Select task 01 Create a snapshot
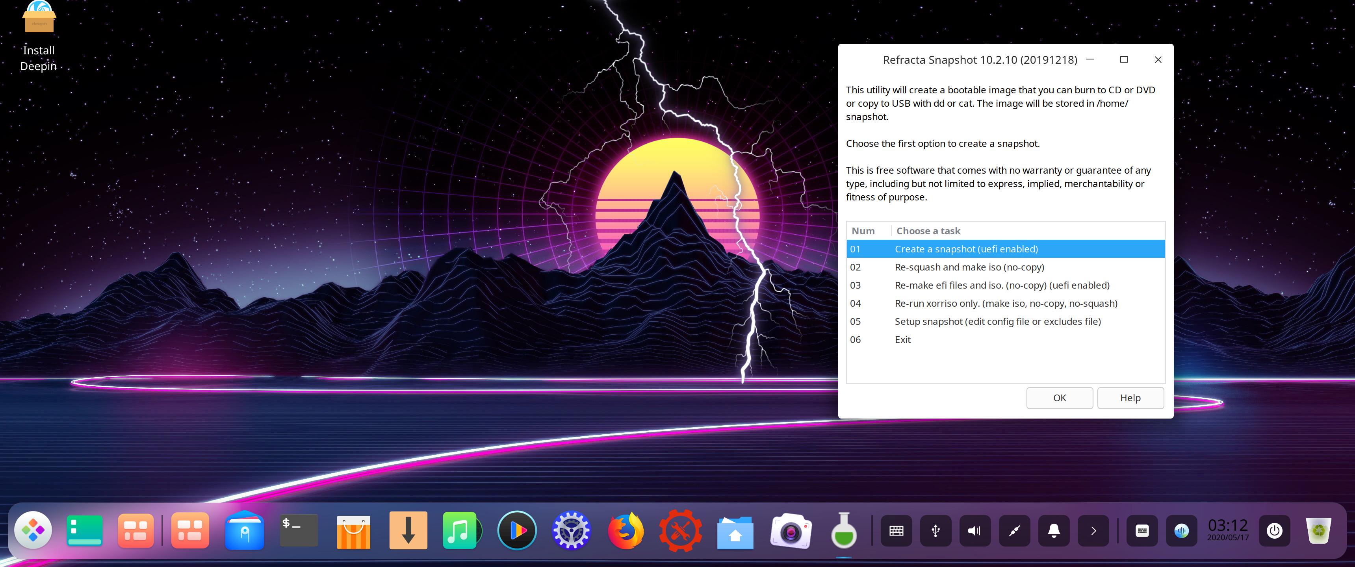 pos(1006,249)
